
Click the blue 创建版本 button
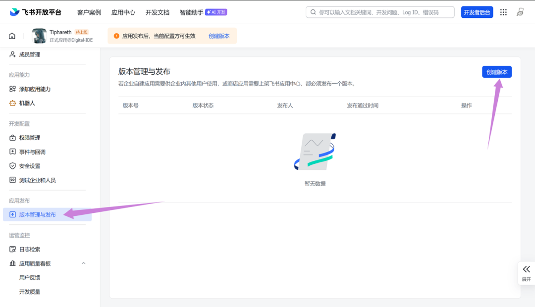click(x=496, y=72)
